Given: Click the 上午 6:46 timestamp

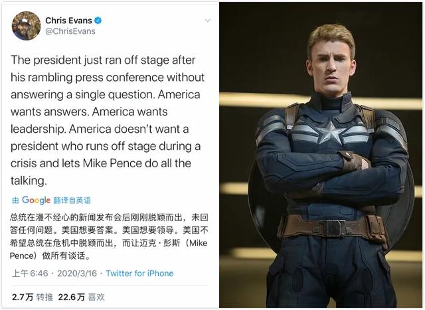Looking at the screenshot, I should (30, 273).
